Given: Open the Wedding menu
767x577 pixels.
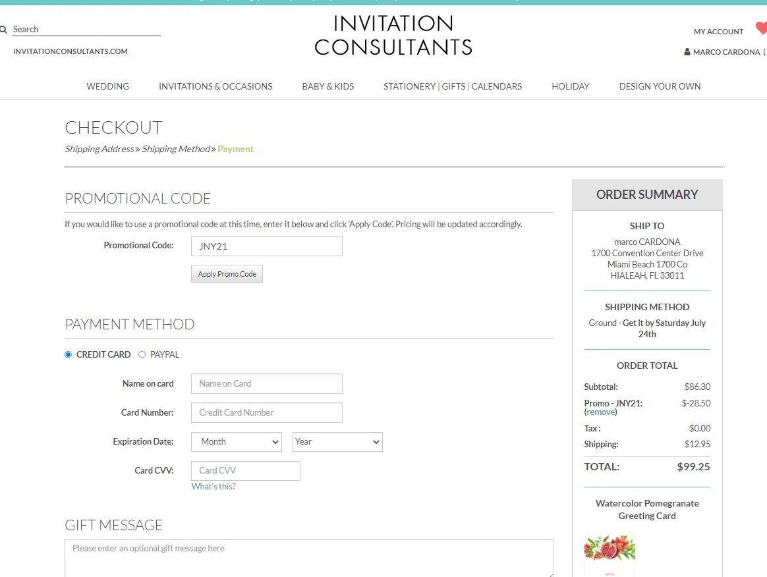Looking at the screenshot, I should 107,86.
